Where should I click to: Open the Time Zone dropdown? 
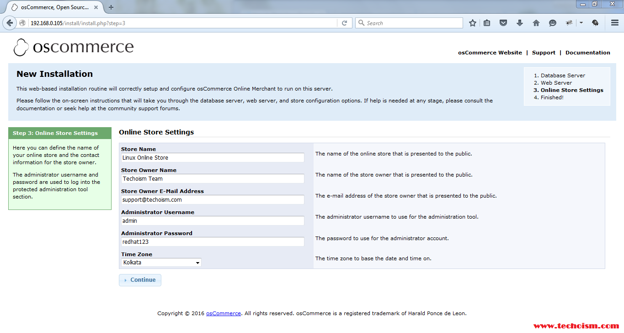click(161, 263)
